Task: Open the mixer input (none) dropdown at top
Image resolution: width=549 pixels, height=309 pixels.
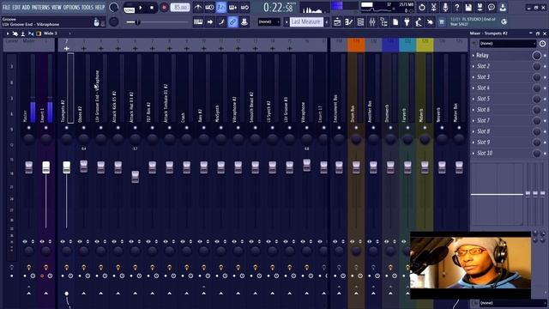Action: point(508,44)
